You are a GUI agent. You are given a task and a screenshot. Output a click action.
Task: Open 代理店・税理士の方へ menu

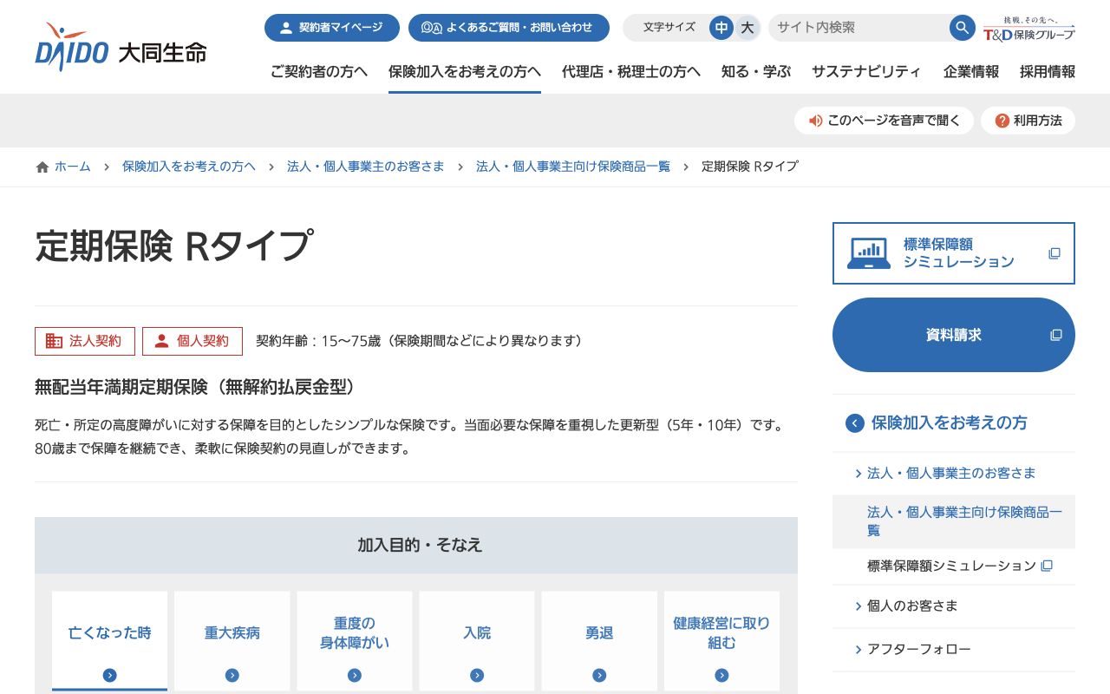[x=631, y=72]
